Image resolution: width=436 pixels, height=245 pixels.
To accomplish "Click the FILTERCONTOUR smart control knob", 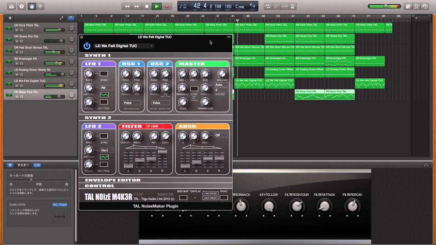I will pyautogui.click(x=297, y=206).
